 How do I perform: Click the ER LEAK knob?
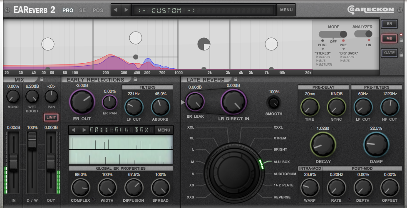(x=195, y=102)
